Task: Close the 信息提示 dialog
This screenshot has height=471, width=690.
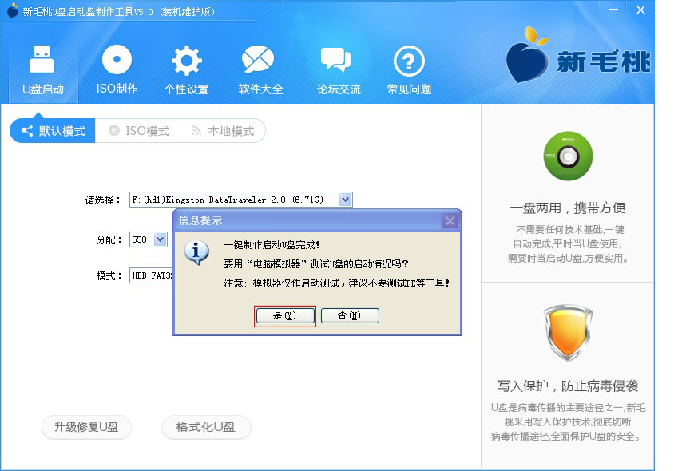Action: pyautogui.click(x=450, y=221)
